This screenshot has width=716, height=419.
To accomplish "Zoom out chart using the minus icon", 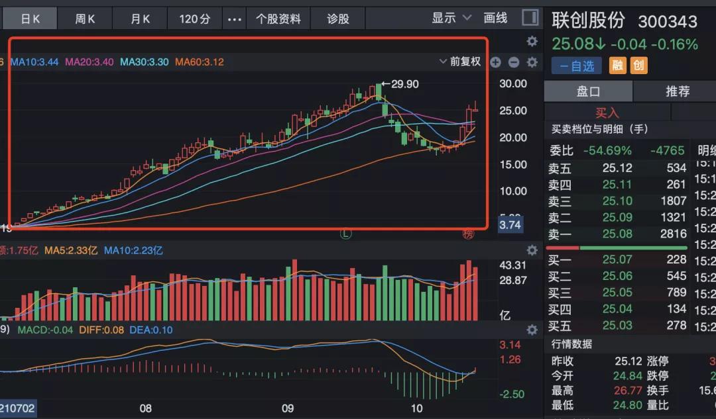I will coord(513,63).
